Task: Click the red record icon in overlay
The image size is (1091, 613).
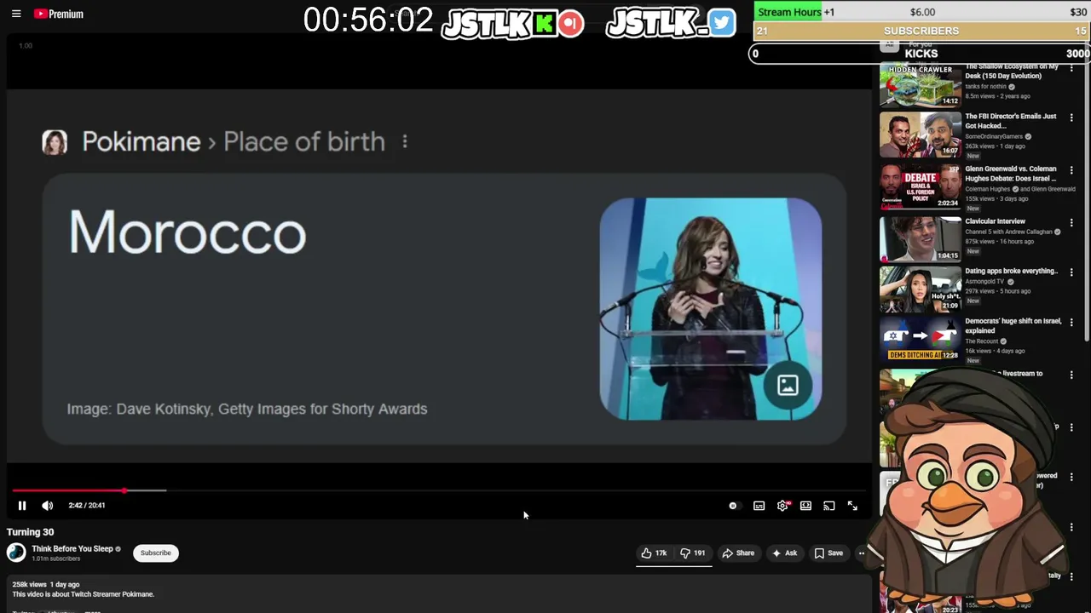Action: [571, 23]
